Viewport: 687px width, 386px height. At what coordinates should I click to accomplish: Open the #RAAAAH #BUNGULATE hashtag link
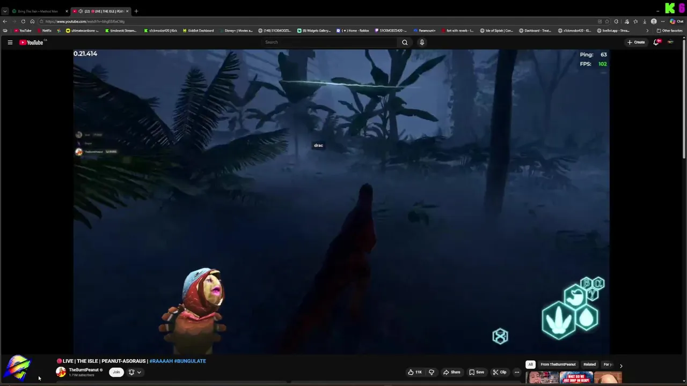[178, 361]
